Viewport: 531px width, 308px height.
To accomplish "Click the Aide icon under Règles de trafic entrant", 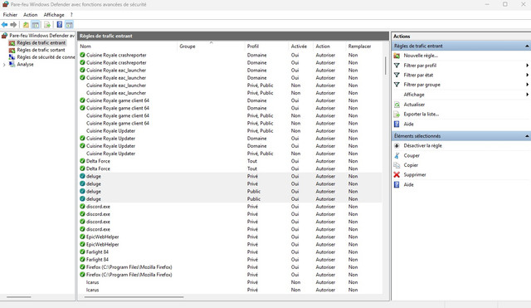I will tap(397, 124).
